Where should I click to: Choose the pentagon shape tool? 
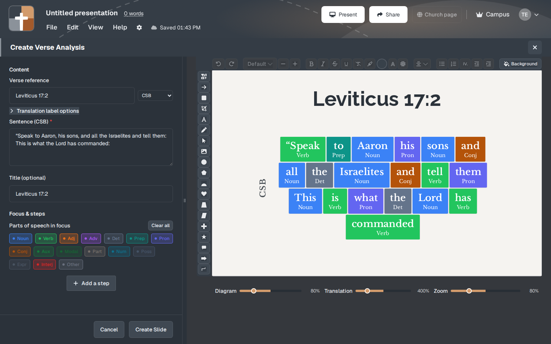[x=204, y=173]
